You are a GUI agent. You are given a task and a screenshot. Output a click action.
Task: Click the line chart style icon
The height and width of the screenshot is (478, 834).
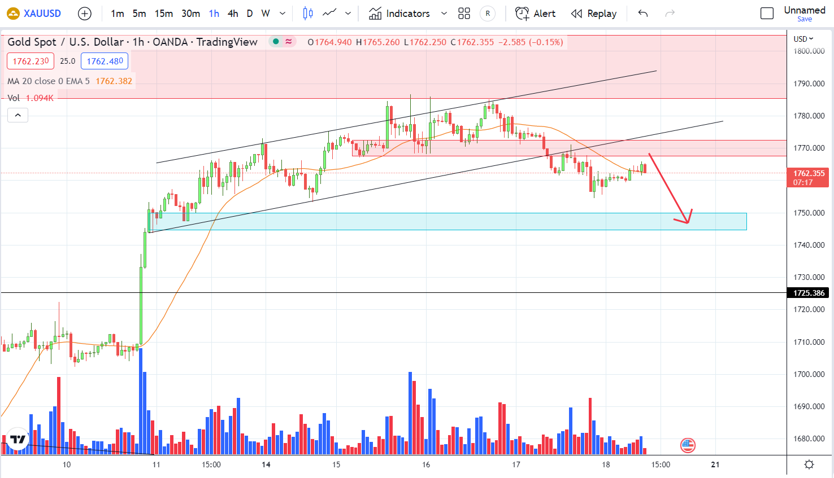click(329, 14)
